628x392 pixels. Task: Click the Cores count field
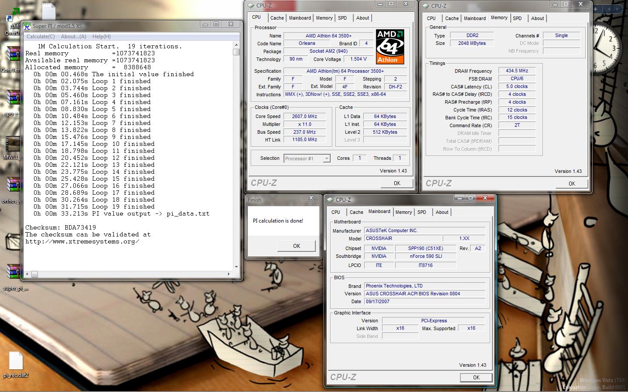click(x=359, y=158)
